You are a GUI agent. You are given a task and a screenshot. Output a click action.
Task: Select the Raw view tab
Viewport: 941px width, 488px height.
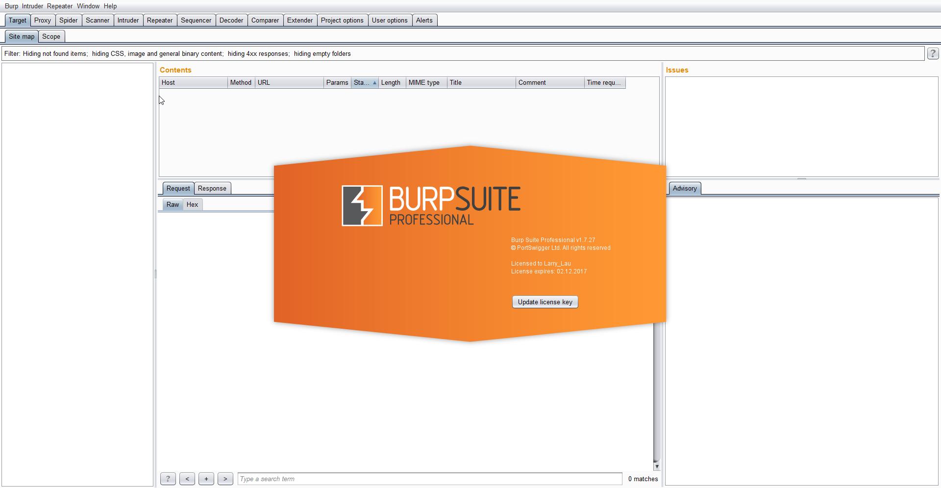coord(173,205)
